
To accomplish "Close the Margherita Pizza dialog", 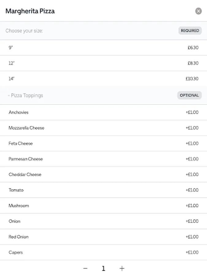I will click(x=198, y=11).
